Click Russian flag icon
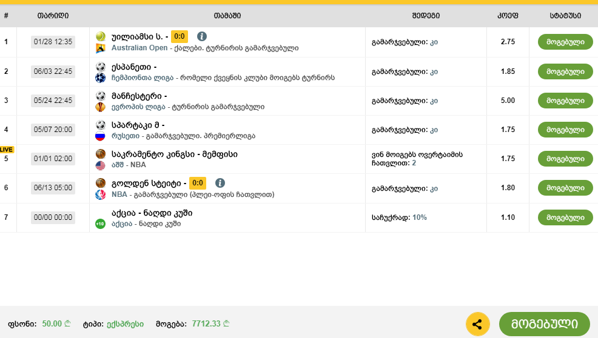The image size is (598, 338). (100, 136)
